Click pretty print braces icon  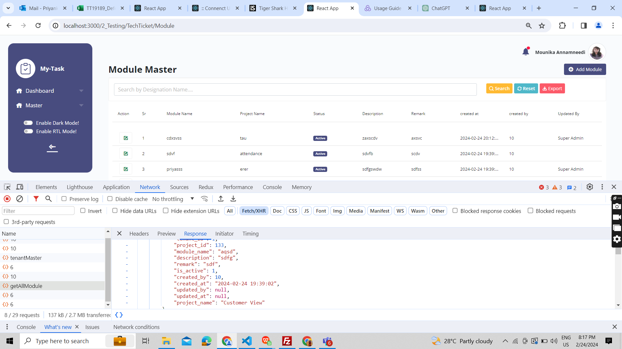119,315
